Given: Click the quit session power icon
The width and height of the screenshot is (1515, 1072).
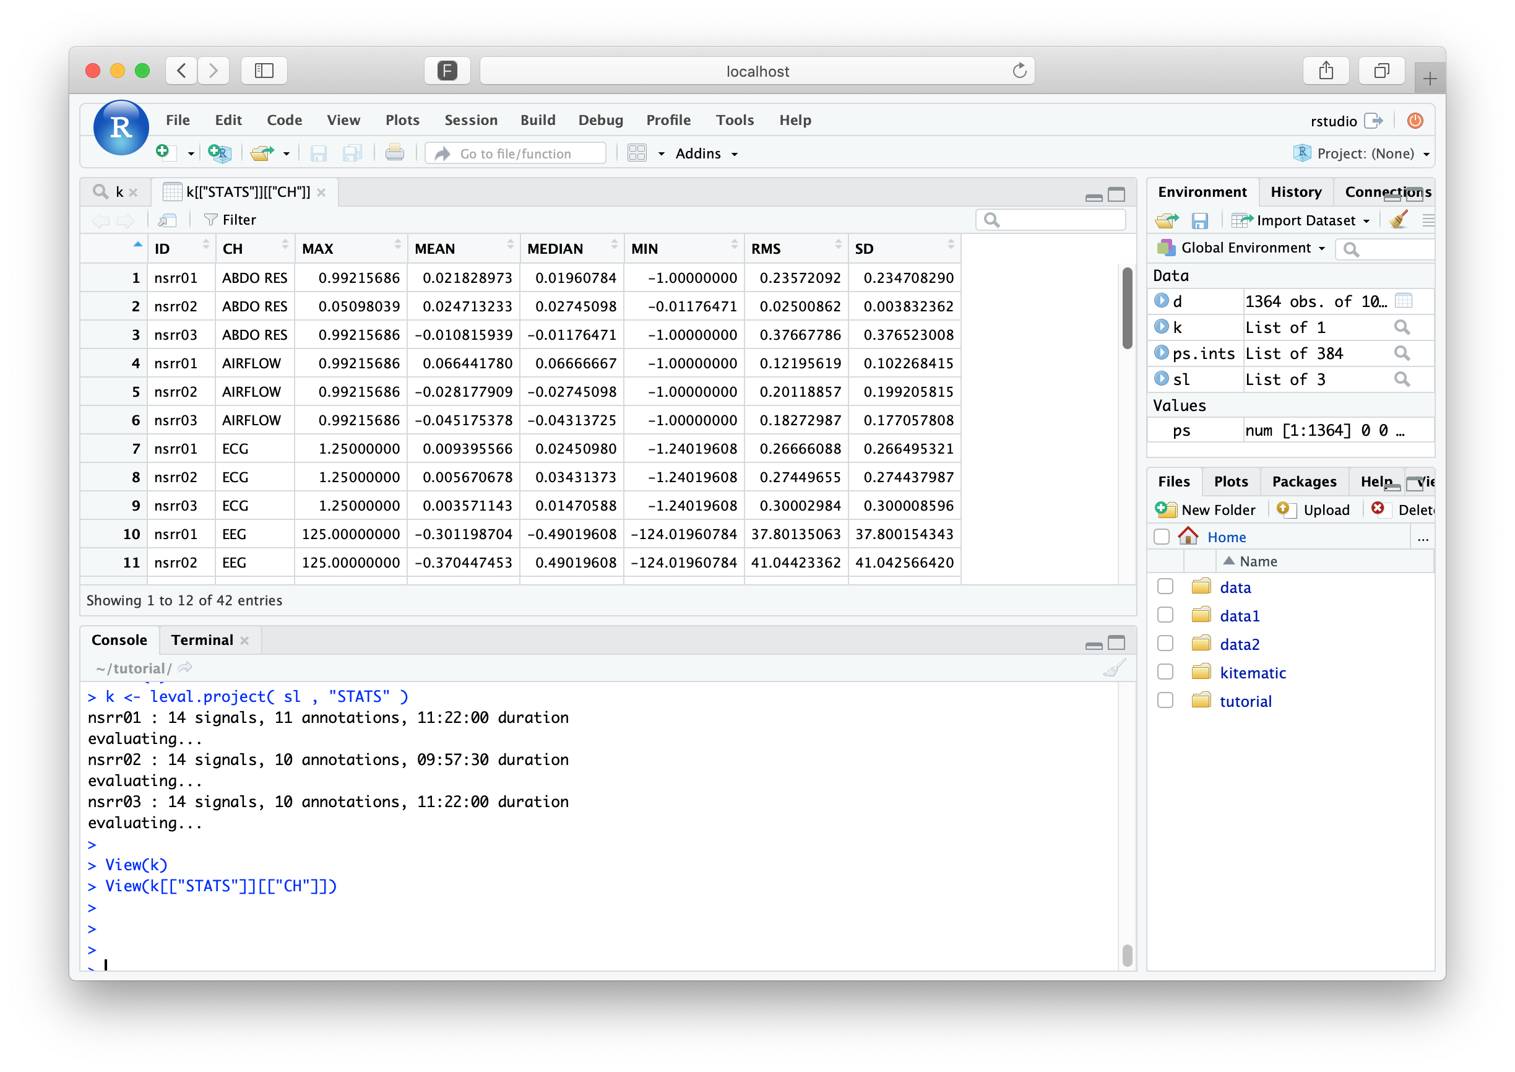Looking at the screenshot, I should [x=1415, y=121].
